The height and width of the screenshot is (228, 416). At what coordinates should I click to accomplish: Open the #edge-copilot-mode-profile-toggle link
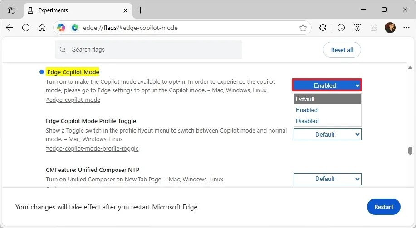[x=92, y=148]
